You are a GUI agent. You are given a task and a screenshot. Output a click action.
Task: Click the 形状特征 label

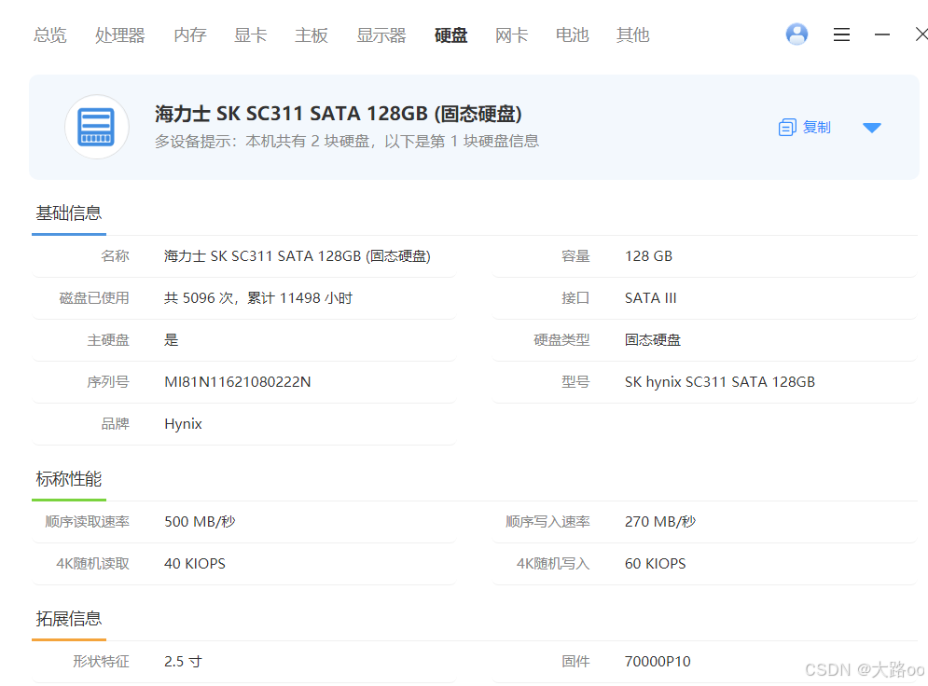point(101,661)
